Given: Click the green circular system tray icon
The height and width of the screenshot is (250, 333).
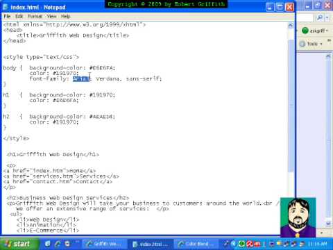Looking at the screenshot, I should [241, 244].
